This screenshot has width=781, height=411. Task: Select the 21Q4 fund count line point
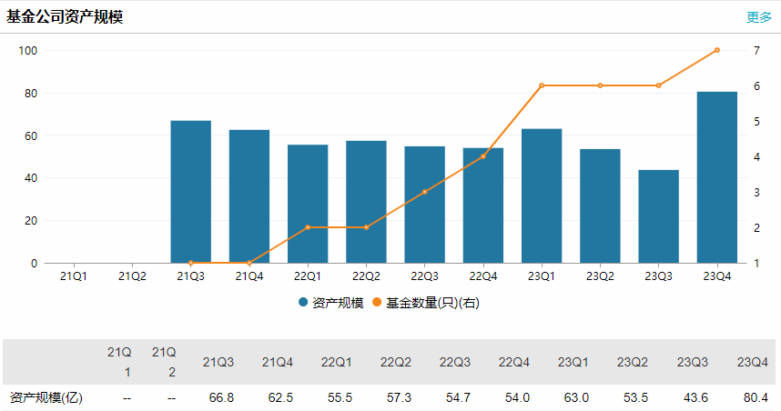(x=249, y=263)
